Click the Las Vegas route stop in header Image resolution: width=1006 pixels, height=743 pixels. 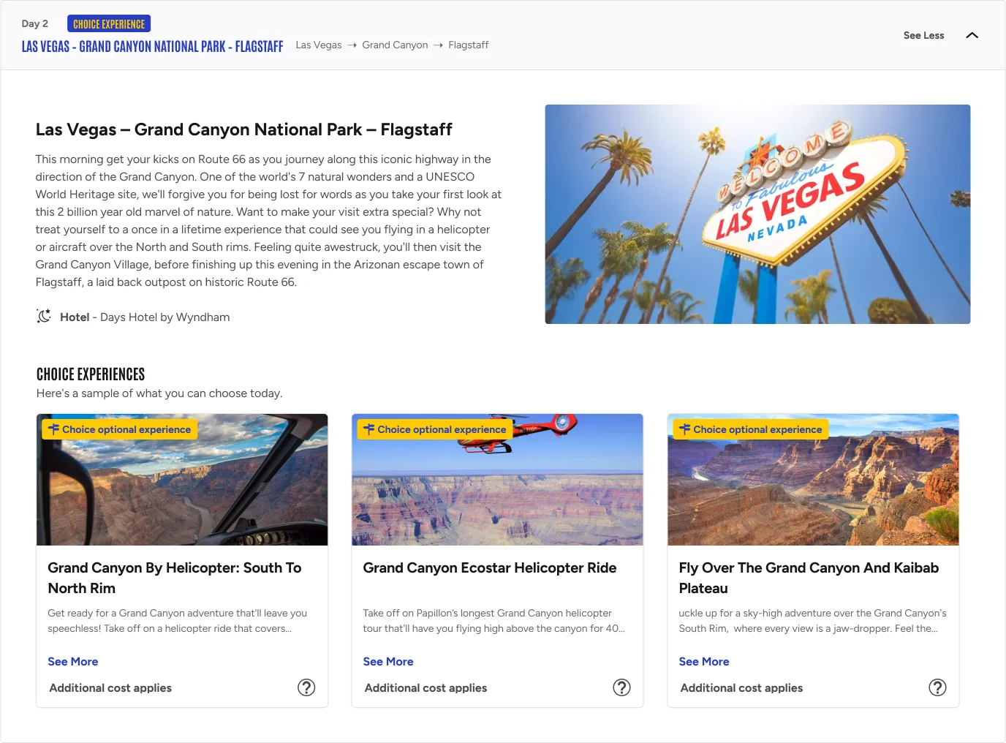(x=319, y=45)
